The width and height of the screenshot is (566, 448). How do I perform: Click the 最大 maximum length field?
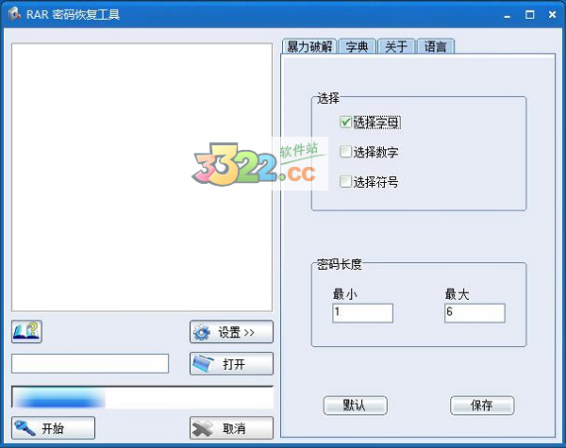coord(474,312)
